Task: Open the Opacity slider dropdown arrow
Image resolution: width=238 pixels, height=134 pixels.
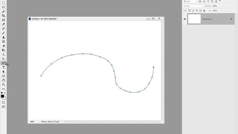Action: 219,6
